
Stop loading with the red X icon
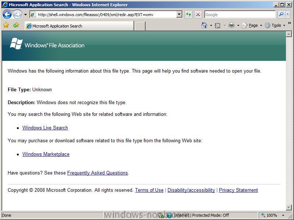(x=198, y=14)
